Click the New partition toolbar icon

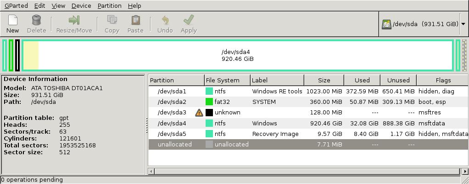point(12,20)
